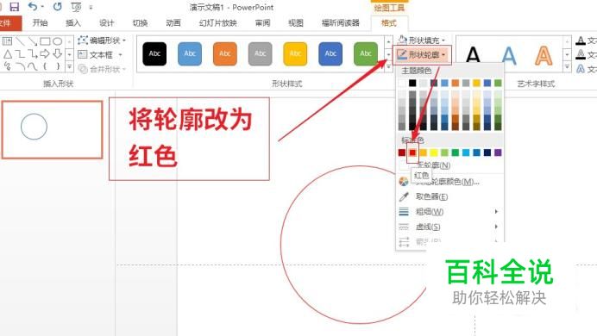Open the 视图 View tab

click(x=296, y=22)
